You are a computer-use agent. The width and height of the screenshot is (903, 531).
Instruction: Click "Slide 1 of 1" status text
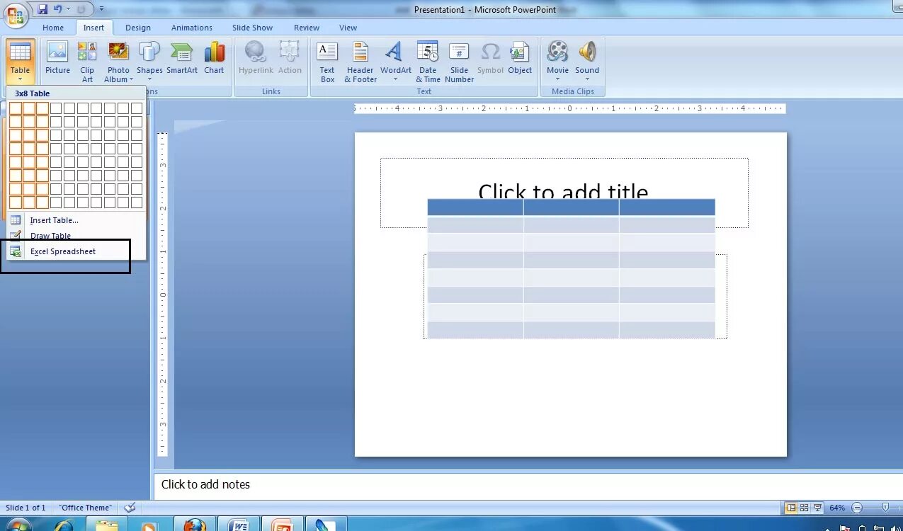tap(25, 508)
